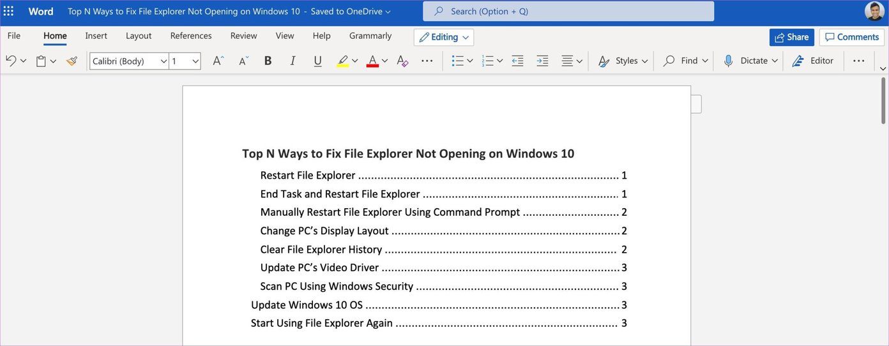Increase paragraph indent
This screenshot has height=346, width=889.
coord(542,61)
